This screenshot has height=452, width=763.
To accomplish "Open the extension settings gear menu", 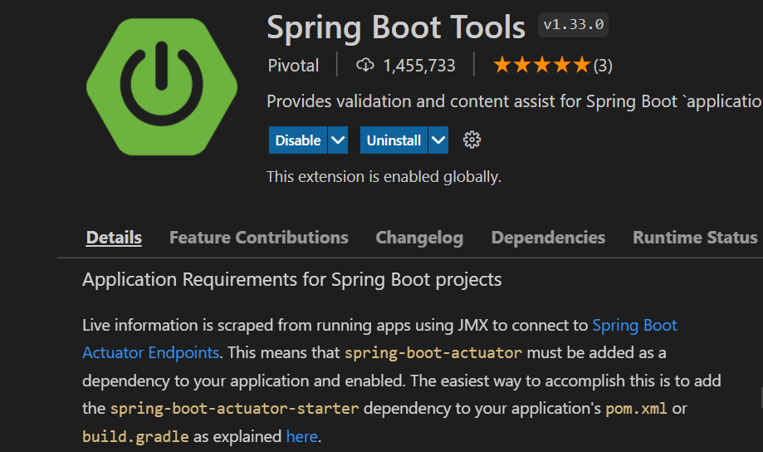I will coord(472,140).
